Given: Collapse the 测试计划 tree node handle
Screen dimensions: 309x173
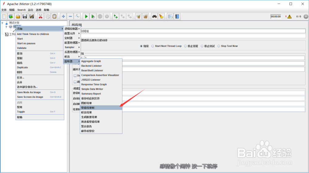Looking at the screenshot, I should point(2,23).
